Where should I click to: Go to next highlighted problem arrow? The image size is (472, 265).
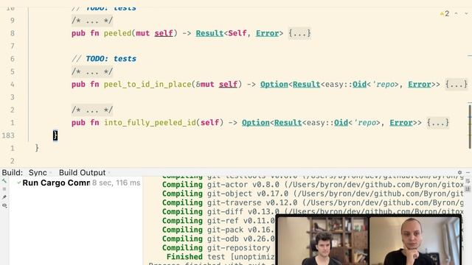467,13
